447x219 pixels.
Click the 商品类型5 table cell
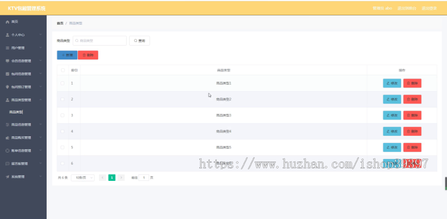coord(224,147)
